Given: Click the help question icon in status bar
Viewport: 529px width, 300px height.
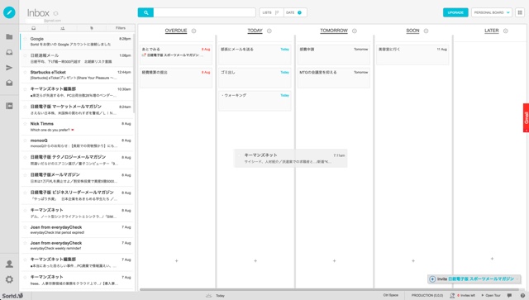Looking at the screenshot, I should (x=522, y=296).
